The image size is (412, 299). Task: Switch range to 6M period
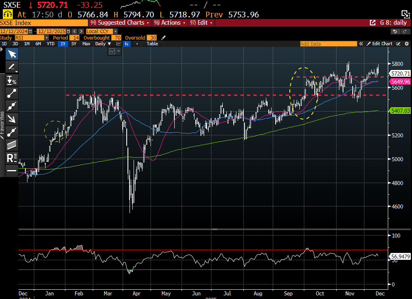click(38, 44)
